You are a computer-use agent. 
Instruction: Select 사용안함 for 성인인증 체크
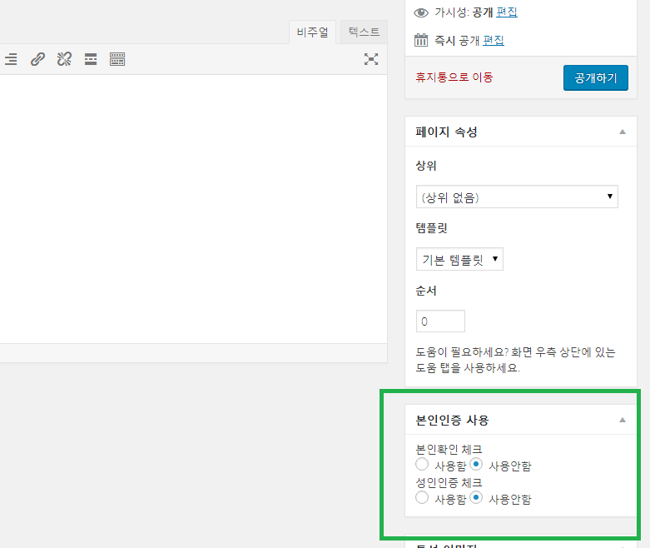click(476, 498)
